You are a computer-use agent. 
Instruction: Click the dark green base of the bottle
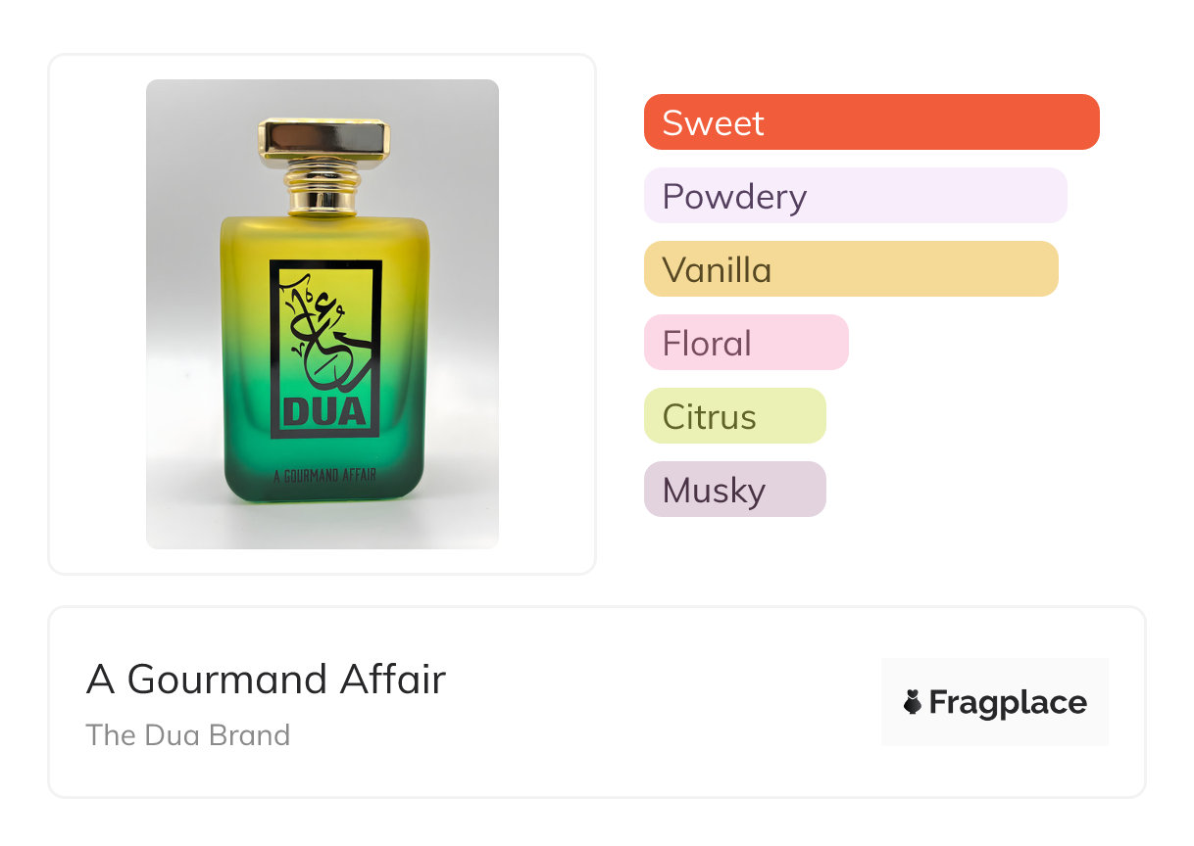point(323,490)
